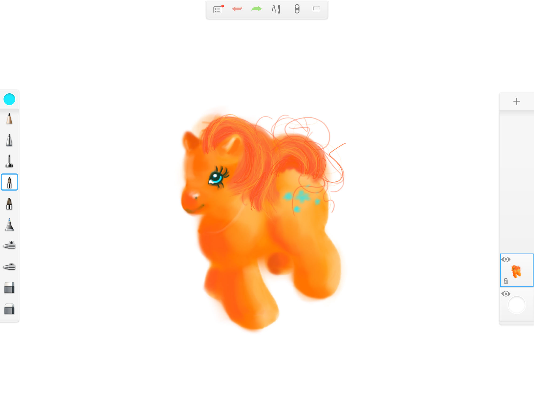Toggle transparency lock on the pony layer
Screen dimensions: 534x400
coord(506,281)
